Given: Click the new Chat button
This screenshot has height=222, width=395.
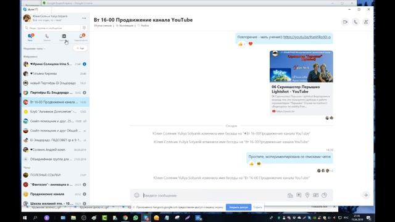Looking at the screenshot, I should 80,48.
